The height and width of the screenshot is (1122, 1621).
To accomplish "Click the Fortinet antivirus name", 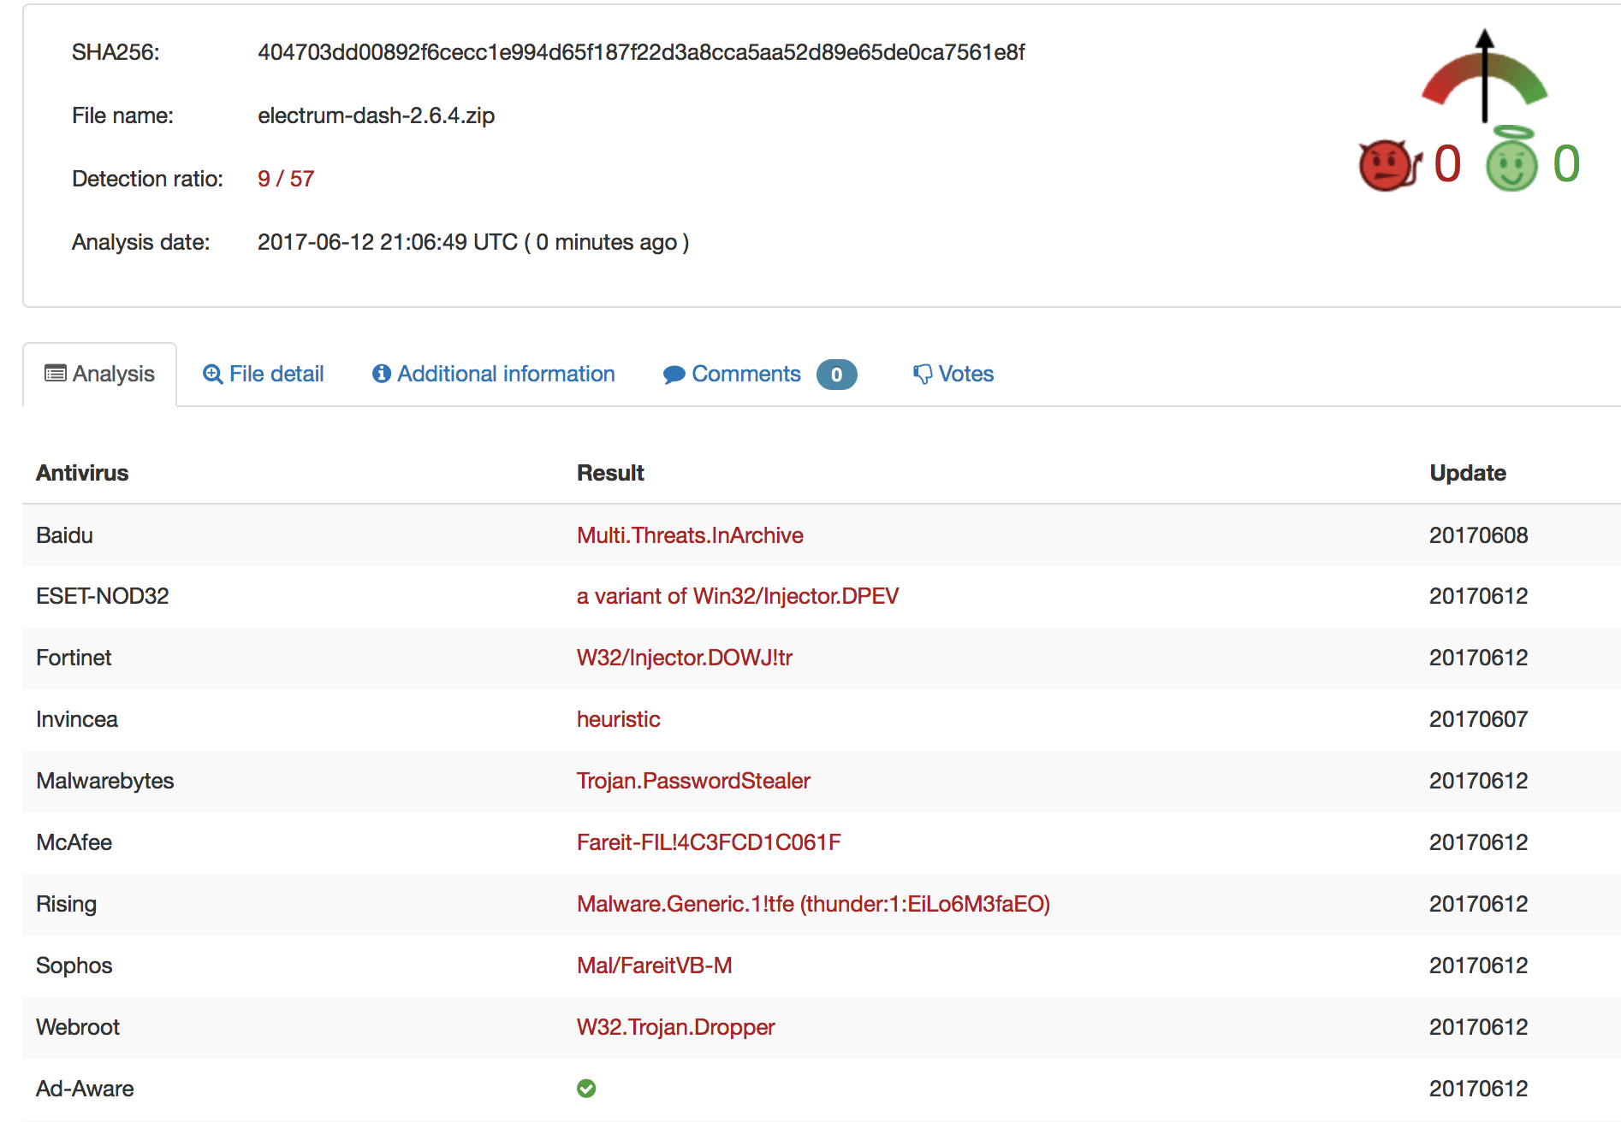I will click(74, 658).
